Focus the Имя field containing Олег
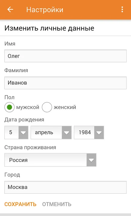Image resolution: width=131 pixels, height=216 pixels. 65,56
